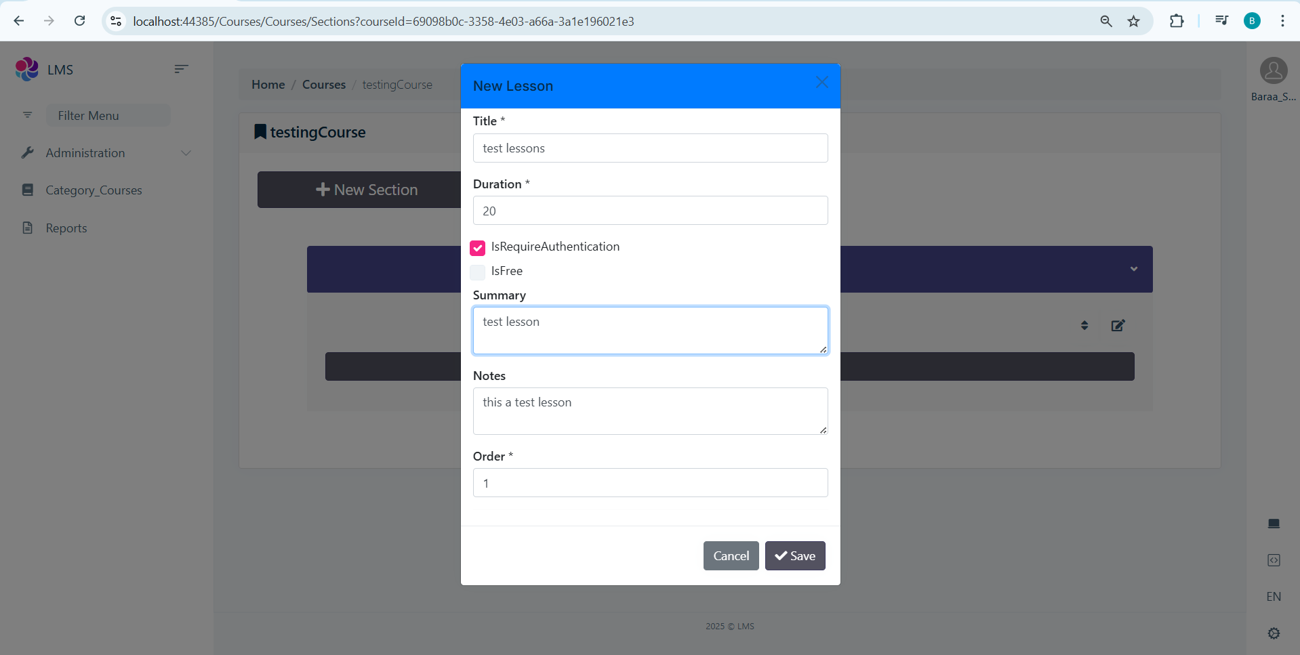Expand the Administration menu chevron
This screenshot has width=1300, height=655.
186,153
